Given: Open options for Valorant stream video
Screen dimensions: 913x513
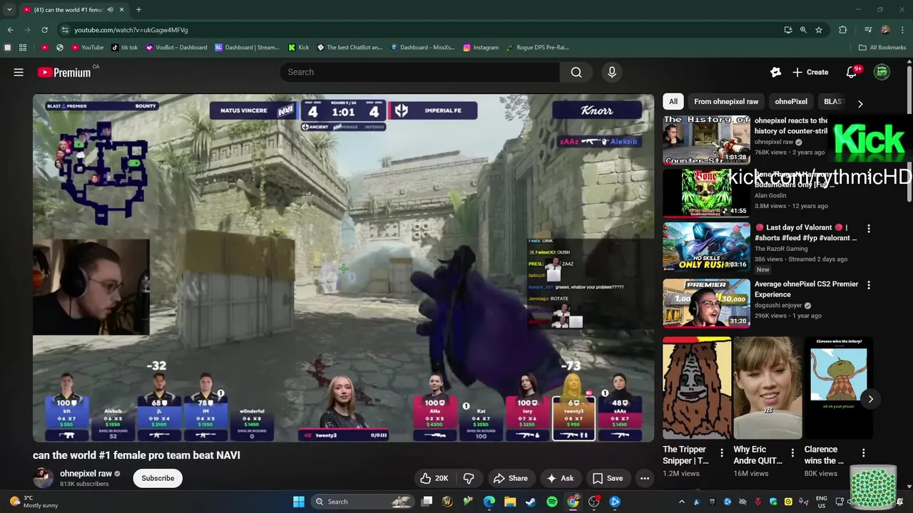Looking at the screenshot, I should coord(869,229).
